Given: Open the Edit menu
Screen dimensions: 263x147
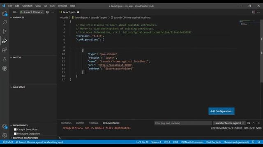Looking at the screenshot, I should [17, 6].
